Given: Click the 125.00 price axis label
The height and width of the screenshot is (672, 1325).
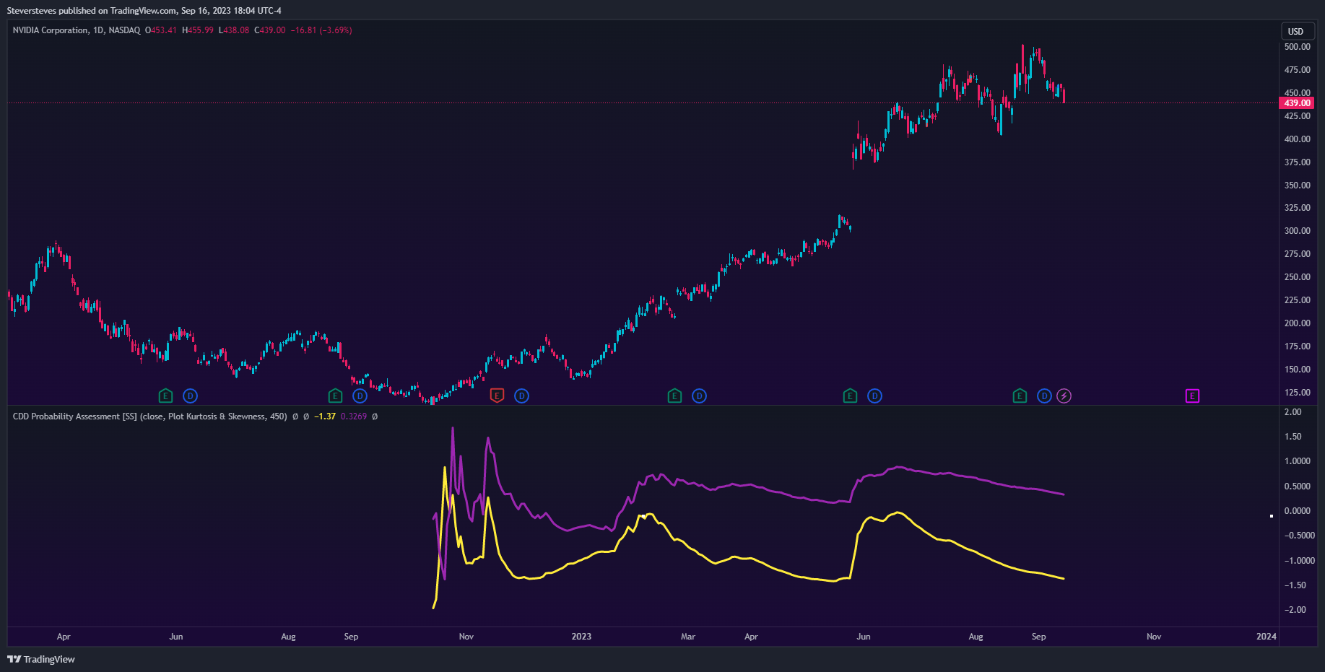Looking at the screenshot, I should [x=1297, y=393].
